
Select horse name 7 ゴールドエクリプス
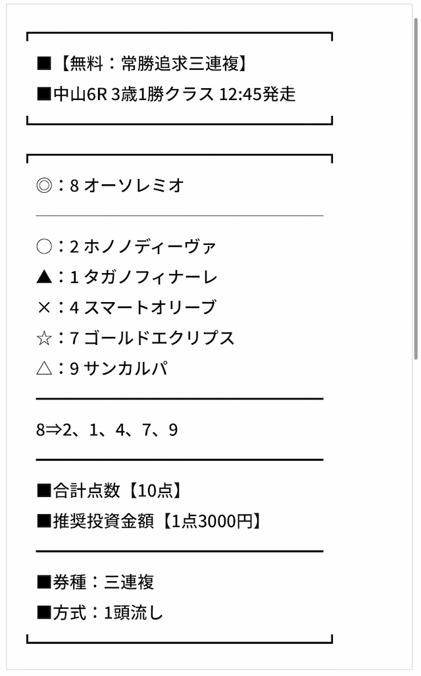[x=152, y=338]
